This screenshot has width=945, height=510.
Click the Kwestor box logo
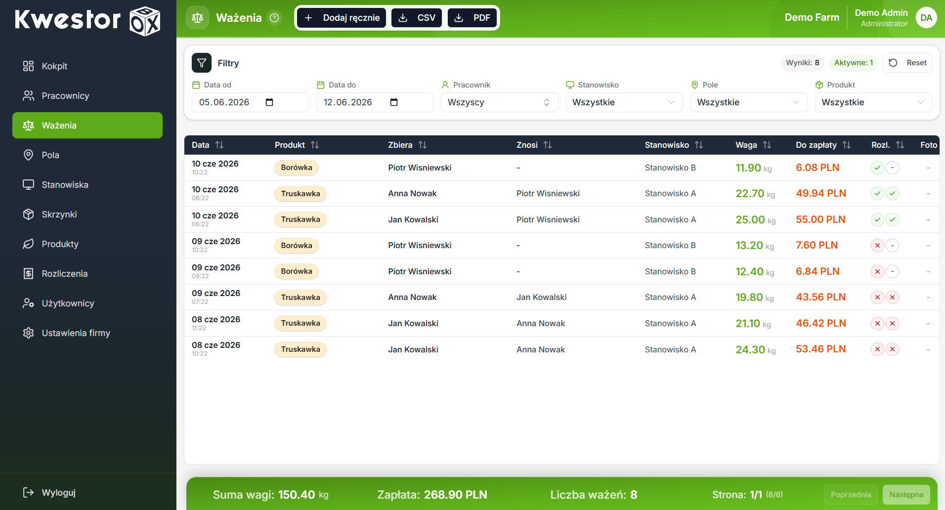[x=145, y=21]
